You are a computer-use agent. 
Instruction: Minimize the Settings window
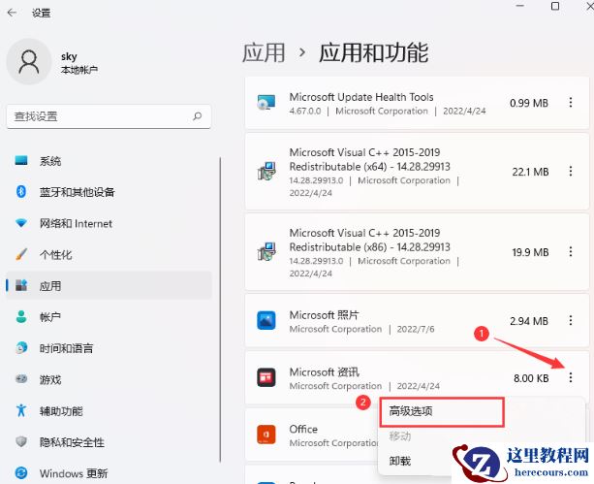(520, 6)
